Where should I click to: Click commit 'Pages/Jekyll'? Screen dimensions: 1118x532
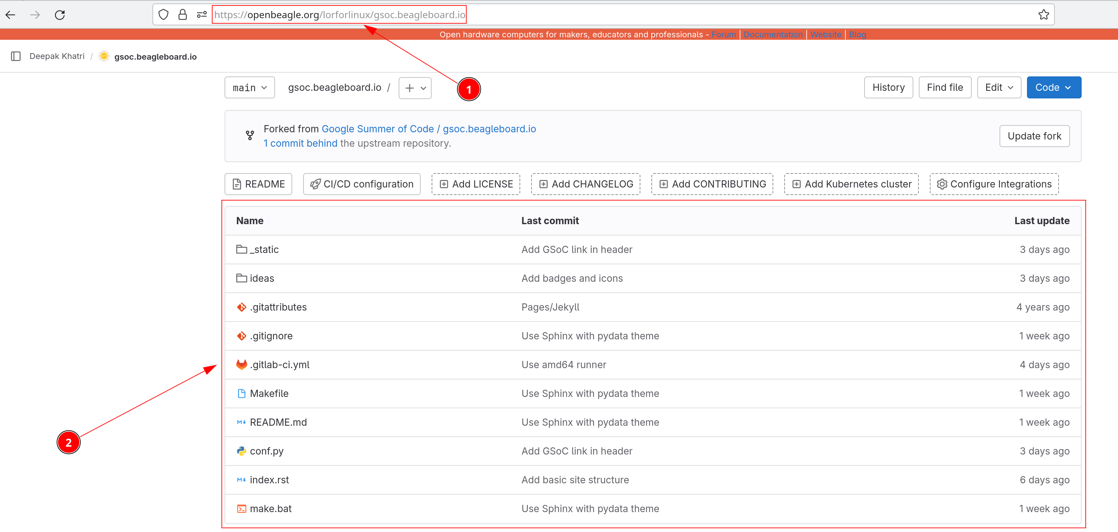tap(550, 307)
